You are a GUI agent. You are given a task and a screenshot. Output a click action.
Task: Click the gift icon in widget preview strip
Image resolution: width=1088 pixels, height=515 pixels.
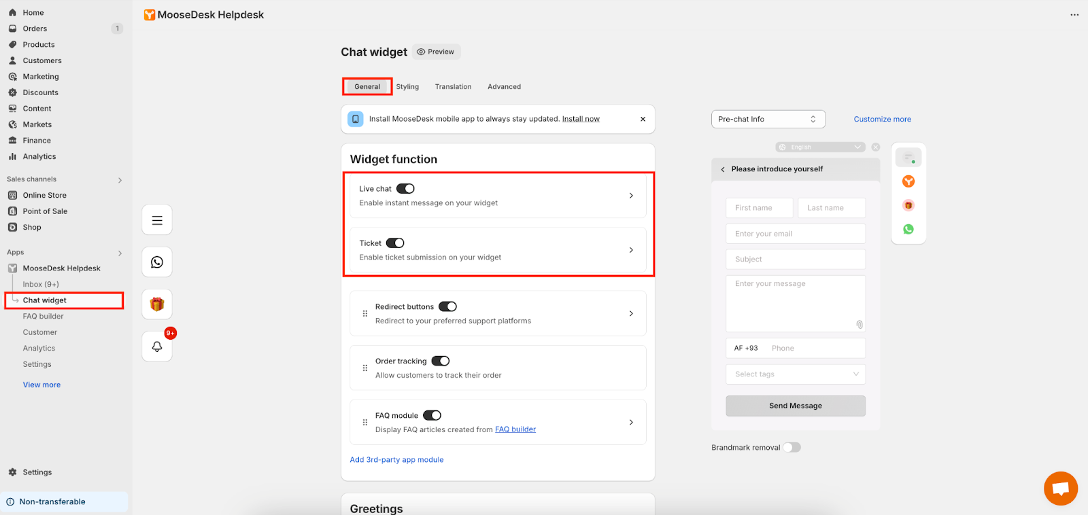tap(908, 205)
